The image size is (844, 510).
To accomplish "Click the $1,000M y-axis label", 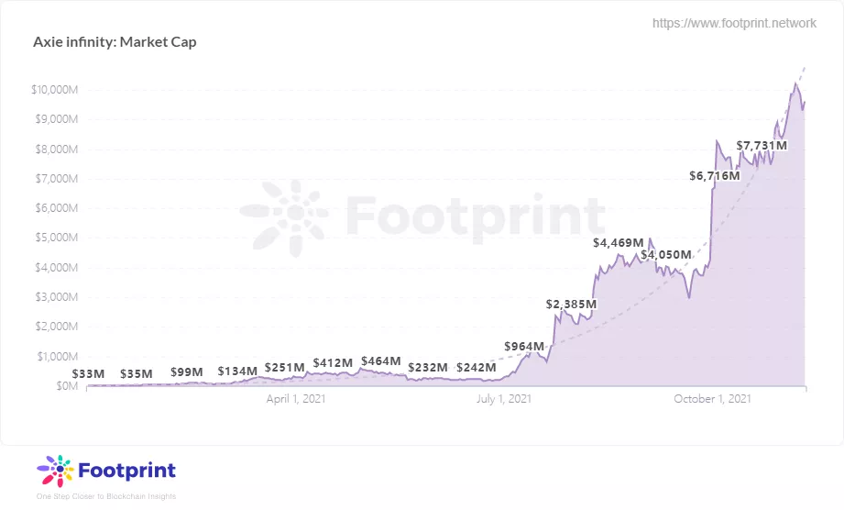I will (x=57, y=357).
